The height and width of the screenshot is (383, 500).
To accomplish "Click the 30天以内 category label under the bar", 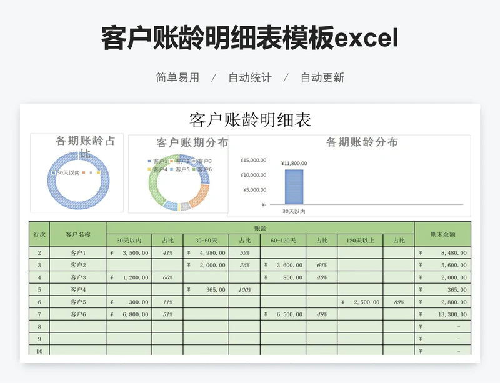I will point(294,211).
